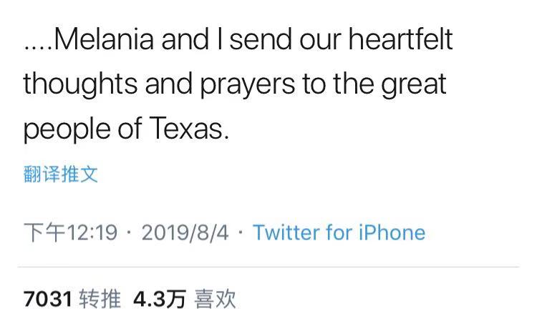This screenshot has width=537, height=321.
Task: Open the Twitter for iPhone source link
Action: [339, 232]
